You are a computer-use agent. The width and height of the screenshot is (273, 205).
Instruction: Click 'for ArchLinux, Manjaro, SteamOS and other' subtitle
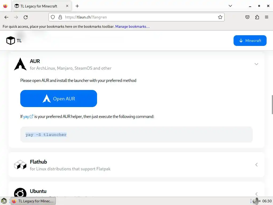(x=71, y=68)
